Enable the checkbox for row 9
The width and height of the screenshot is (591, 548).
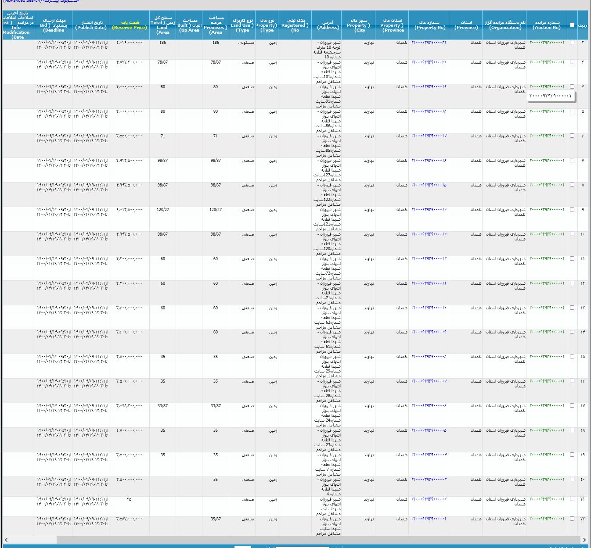pos(572,210)
